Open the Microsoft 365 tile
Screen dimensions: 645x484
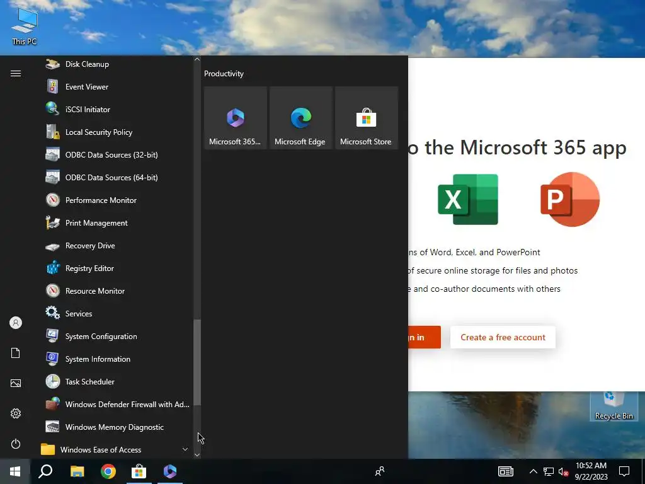point(236,118)
